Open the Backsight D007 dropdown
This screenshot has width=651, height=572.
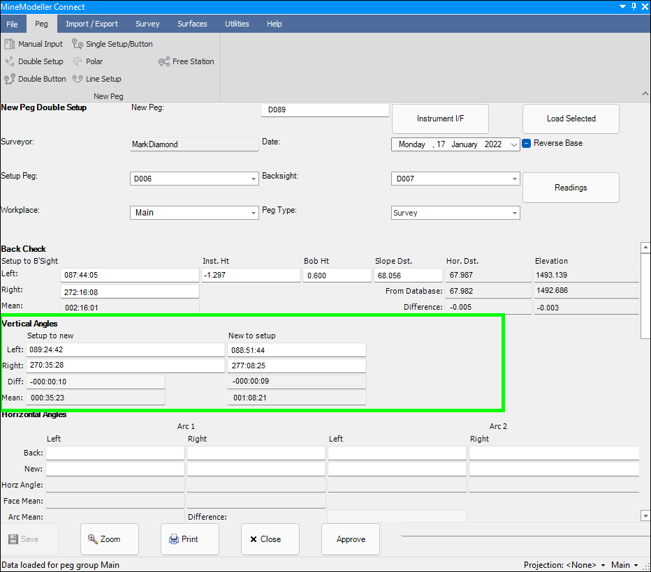(515, 179)
